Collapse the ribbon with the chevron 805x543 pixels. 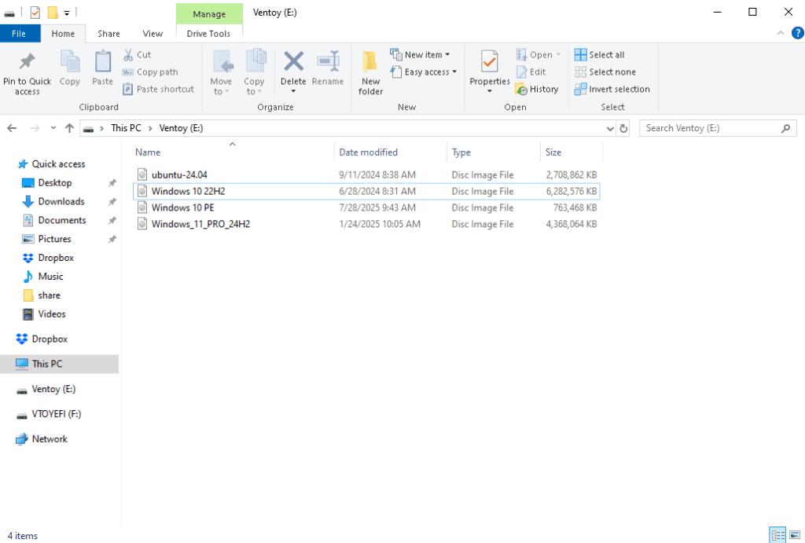click(781, 33)
